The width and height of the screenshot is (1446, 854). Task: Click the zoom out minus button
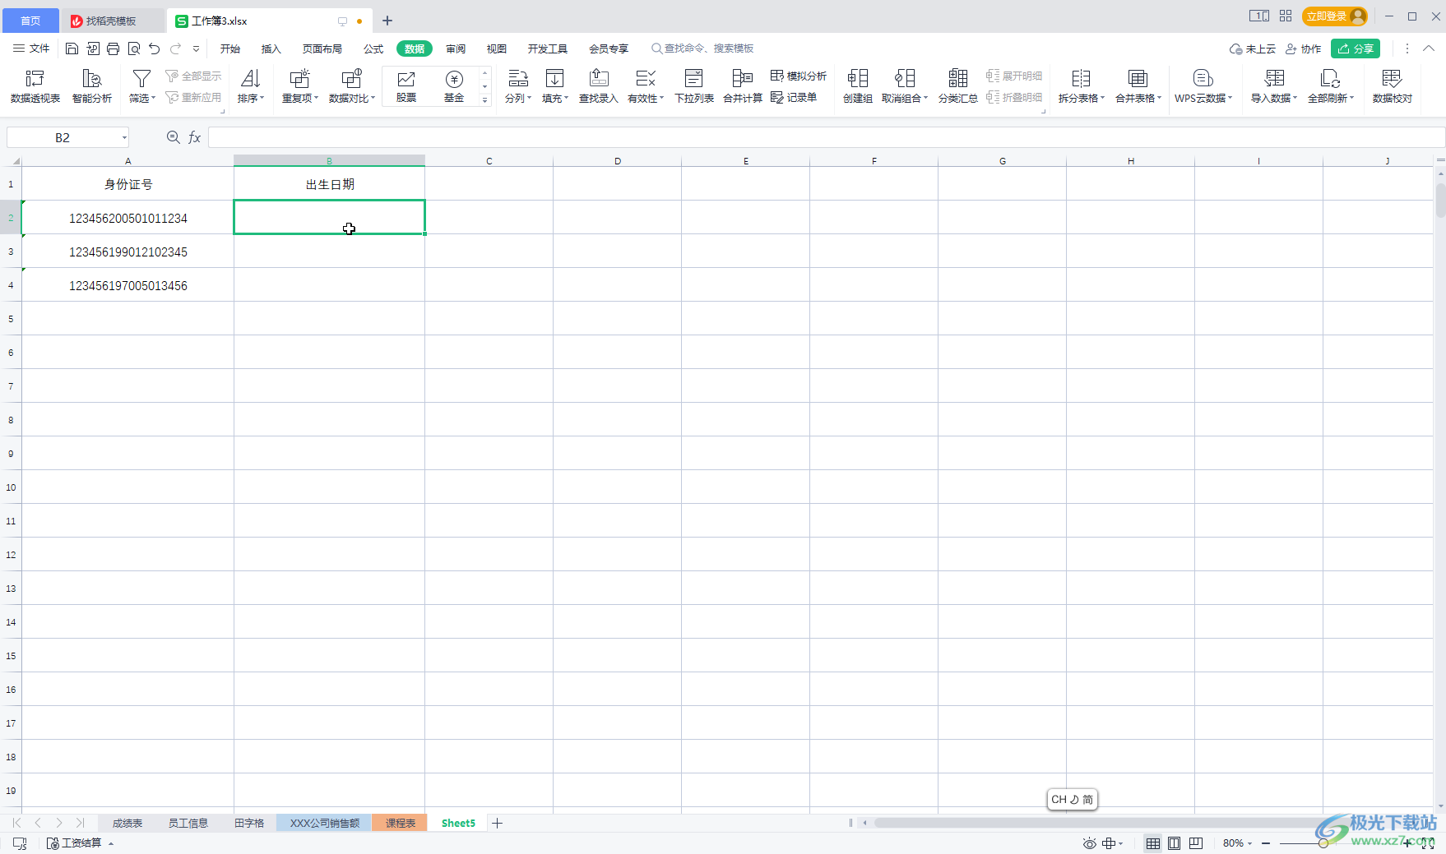click(1266, 843)
